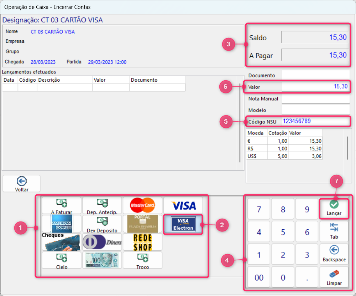
Task: Select the VISA credit card payment
Action: 183,206
